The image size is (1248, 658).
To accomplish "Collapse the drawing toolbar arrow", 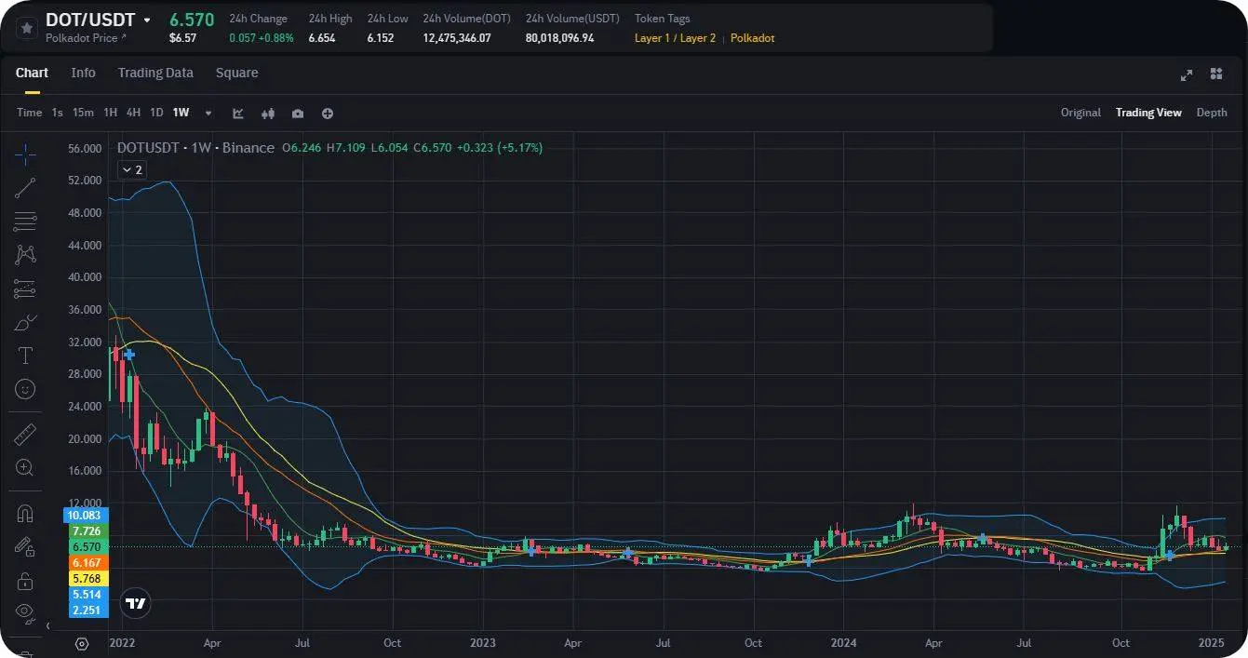I will tap(47, 626).
